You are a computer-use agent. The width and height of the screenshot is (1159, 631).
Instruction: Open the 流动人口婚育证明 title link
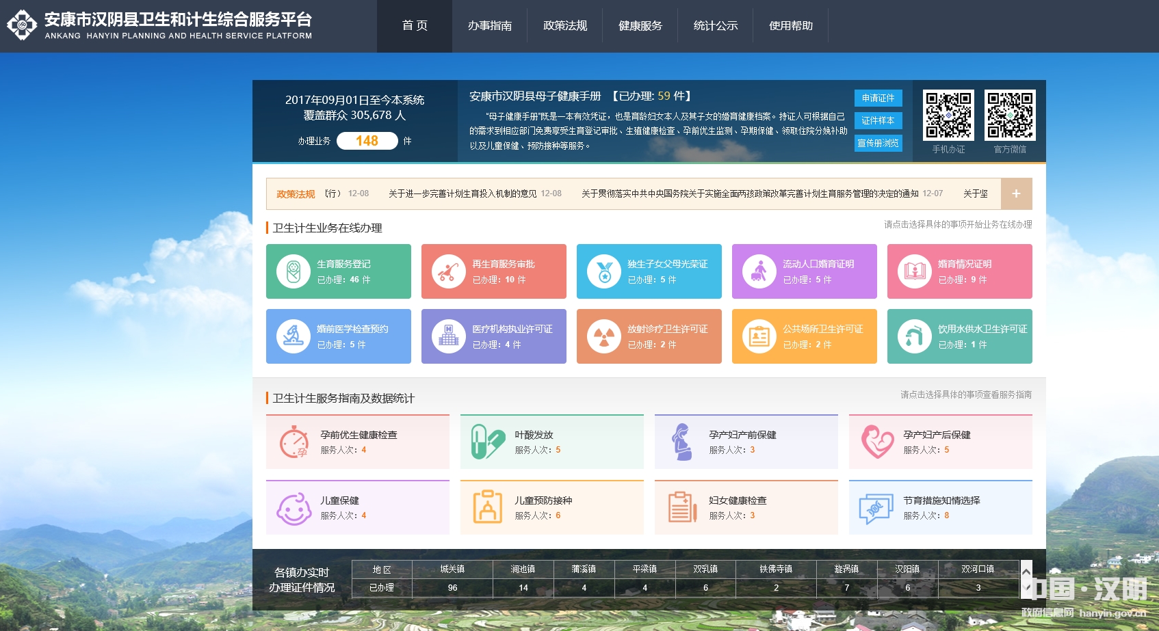[x=818, y=264]
